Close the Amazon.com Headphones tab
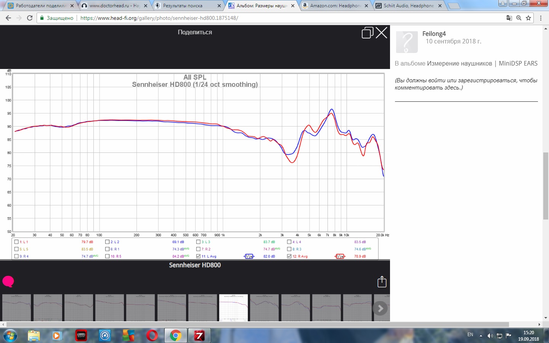 click(x=366, y=6)
